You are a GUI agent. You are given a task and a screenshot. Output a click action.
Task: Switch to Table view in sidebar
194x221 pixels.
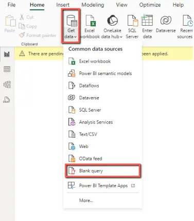(7, 69)
